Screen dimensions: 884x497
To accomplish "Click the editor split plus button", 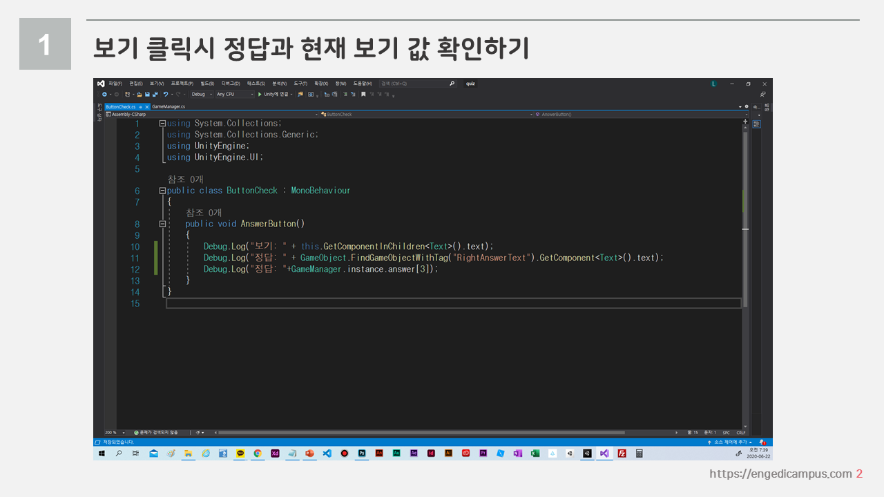I will [x=745, y=121].
